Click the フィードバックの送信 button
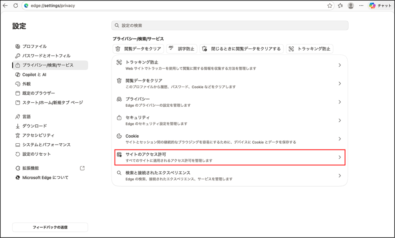The image size is (395, 238). (50, 227)
